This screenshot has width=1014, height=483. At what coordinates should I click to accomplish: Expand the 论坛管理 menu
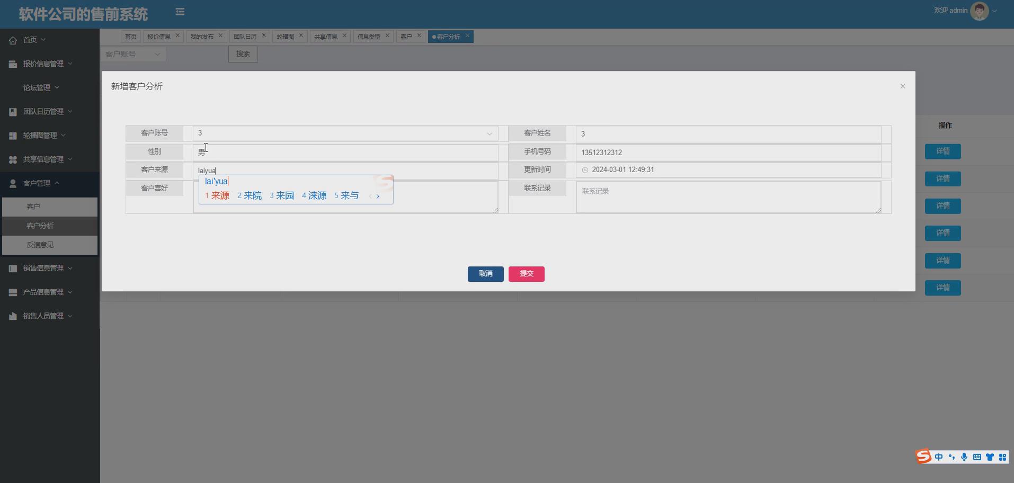(x=41, y=87)
